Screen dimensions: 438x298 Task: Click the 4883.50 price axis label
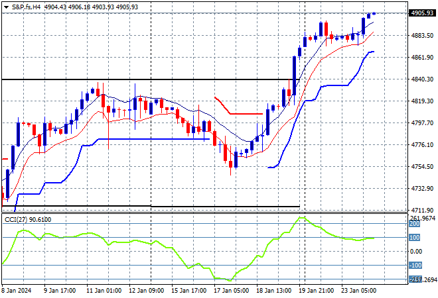click(x=423, y=36)
